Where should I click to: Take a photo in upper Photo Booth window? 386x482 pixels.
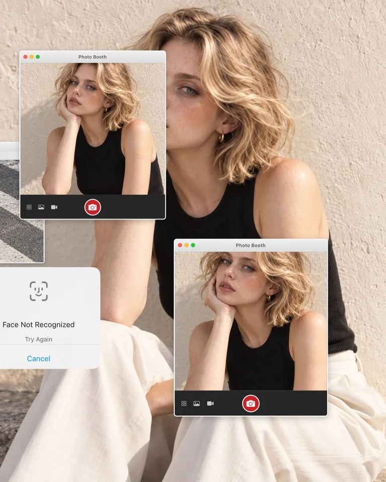(92, 207)
